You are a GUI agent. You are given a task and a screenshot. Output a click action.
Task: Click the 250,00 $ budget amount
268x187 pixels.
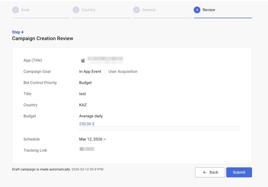[87, 124]
